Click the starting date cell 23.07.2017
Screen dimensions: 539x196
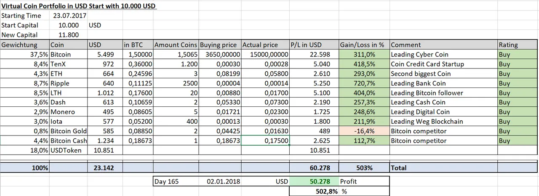pyautogui.click(x=68, y=16)
